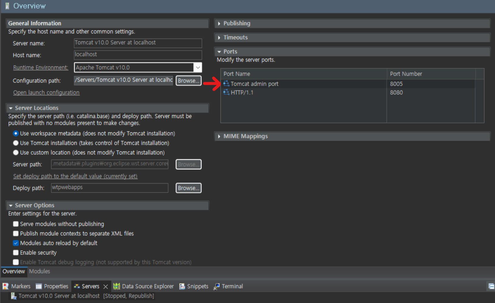The image size is (495, 303).
Task: Select Tomcat v10.0 Server at localhost entry
Action: point(82,296)
